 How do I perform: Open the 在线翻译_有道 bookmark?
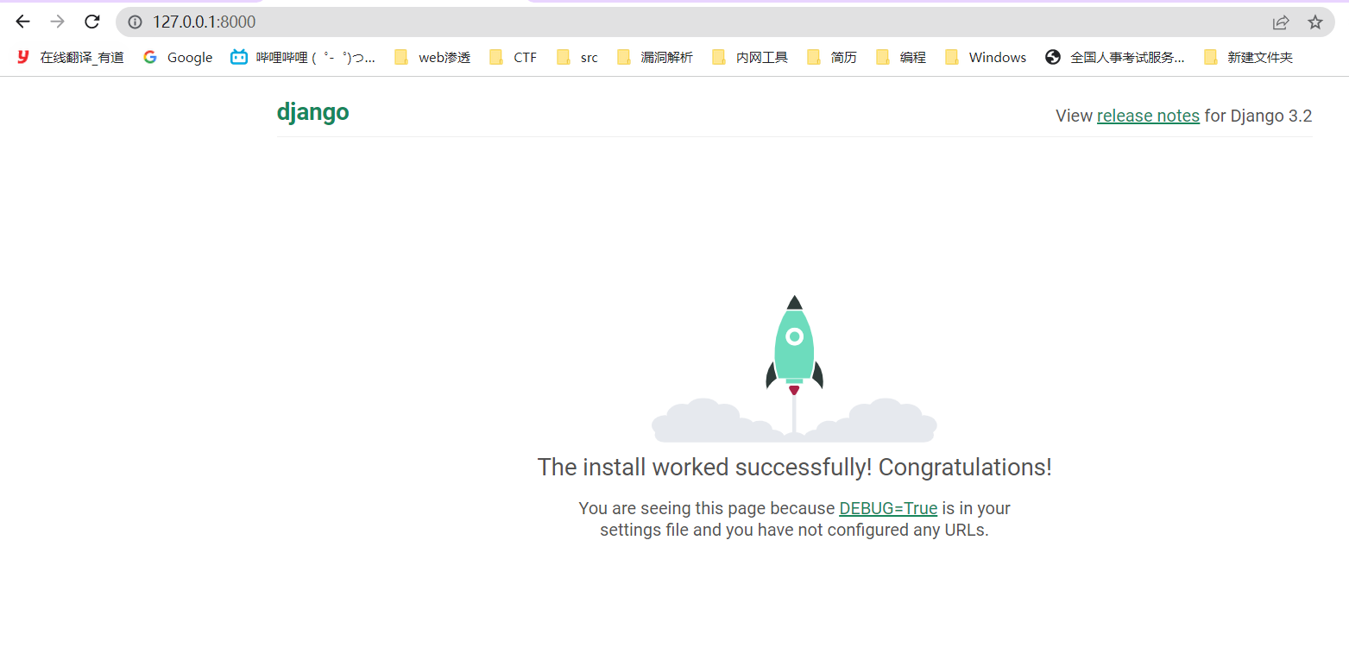click(71, 58)
